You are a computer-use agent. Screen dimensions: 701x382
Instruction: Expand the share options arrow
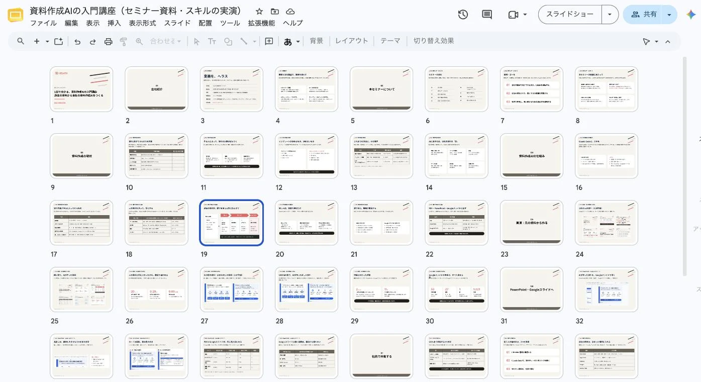click(669, 15)
